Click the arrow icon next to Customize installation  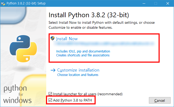tap(53, 70)
